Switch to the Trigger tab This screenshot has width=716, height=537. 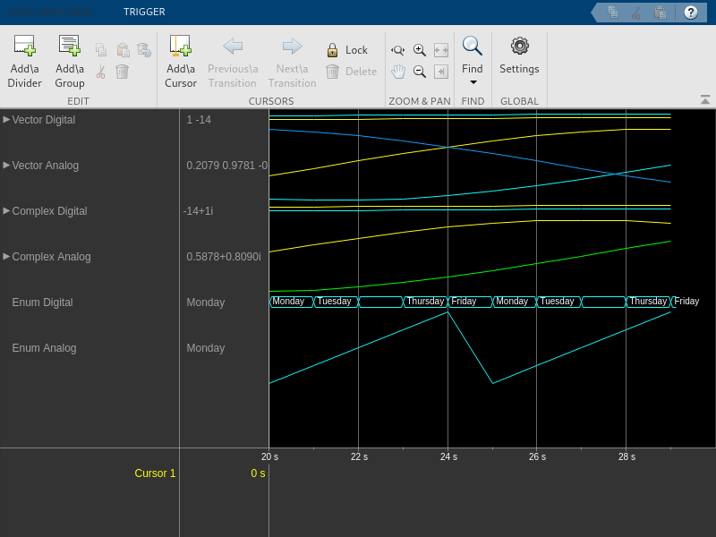coord(144,12)
